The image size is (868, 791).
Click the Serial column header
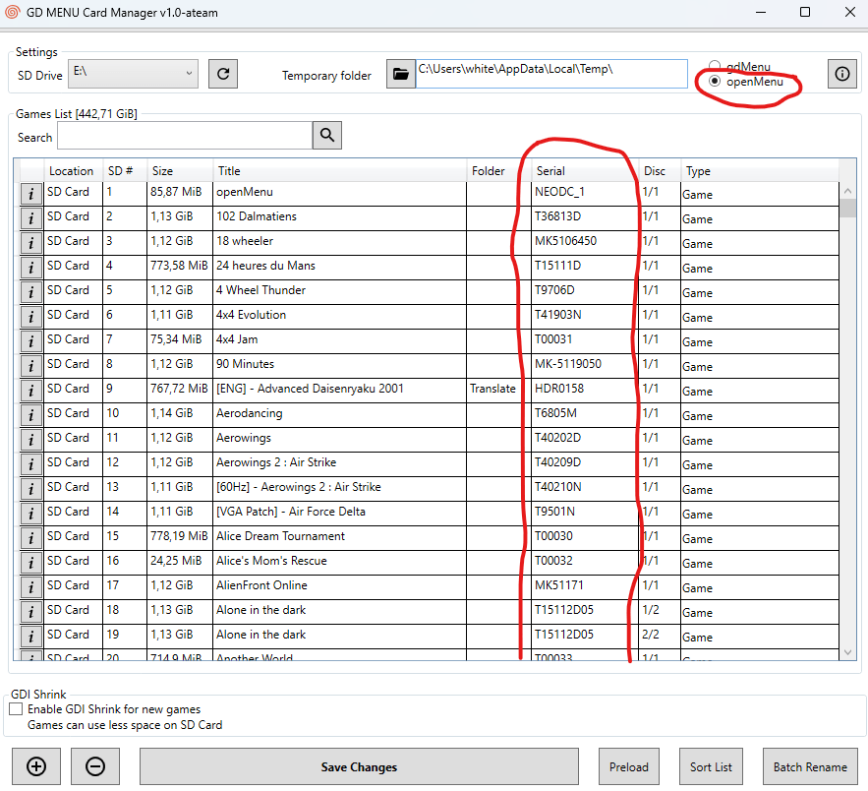click(584, 171)
